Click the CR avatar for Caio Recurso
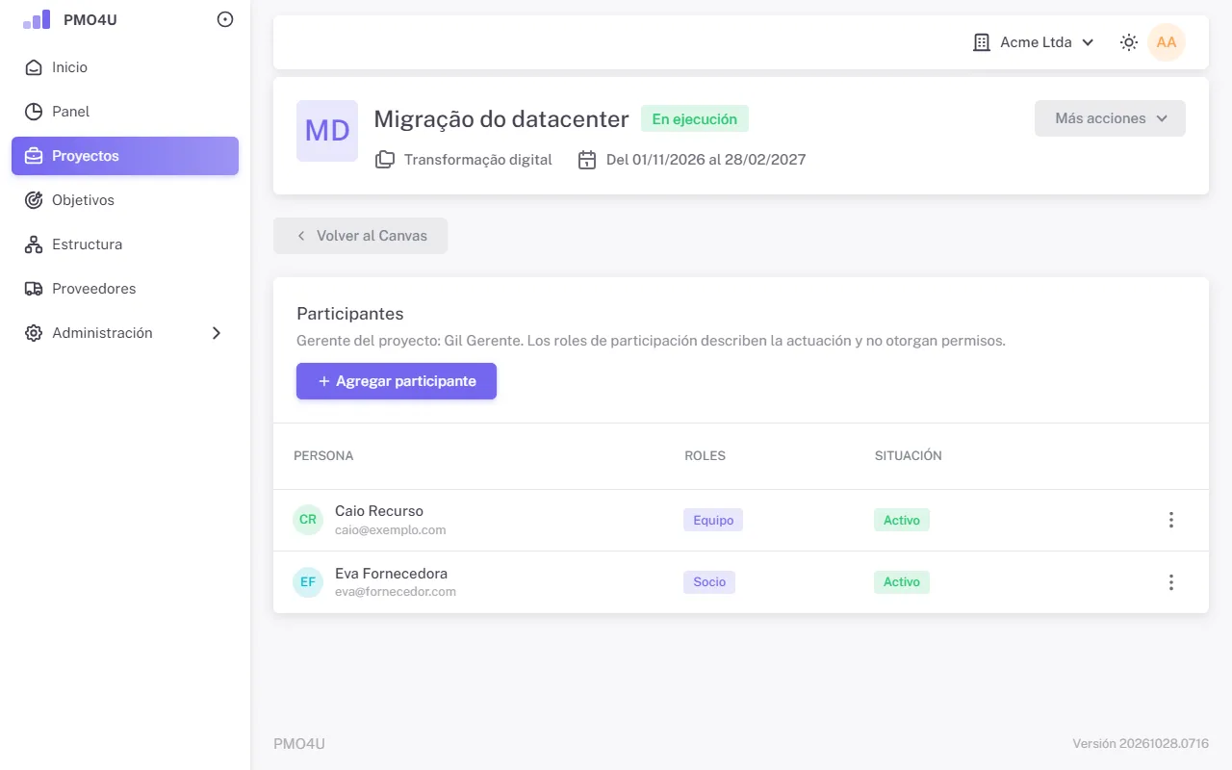Image resolution: width=1232 pixels, height=770 pixels. pyautogui.click(x=308, y=520)
